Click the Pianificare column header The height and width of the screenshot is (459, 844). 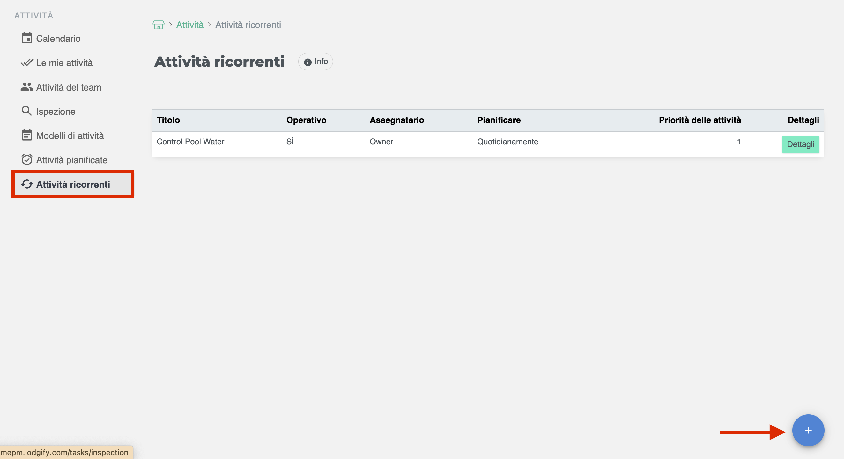(498, 120)
